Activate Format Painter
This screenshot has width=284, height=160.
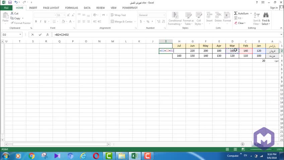click(x=21, y=23)
